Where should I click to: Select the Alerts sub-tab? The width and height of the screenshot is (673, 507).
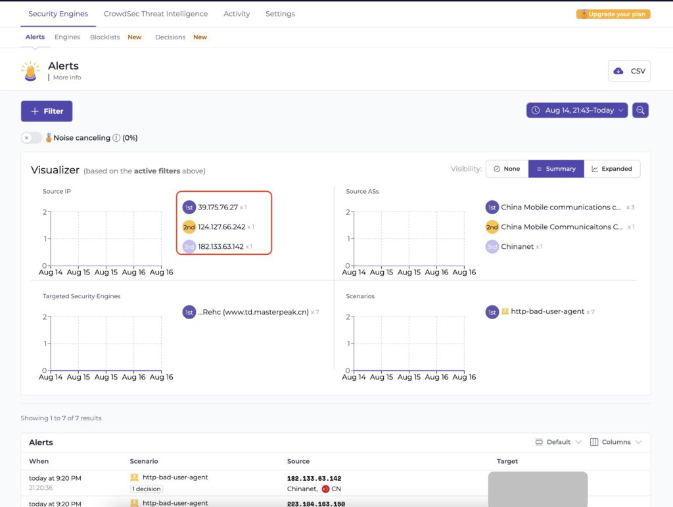pyautogui.click(x=35, y=37)
